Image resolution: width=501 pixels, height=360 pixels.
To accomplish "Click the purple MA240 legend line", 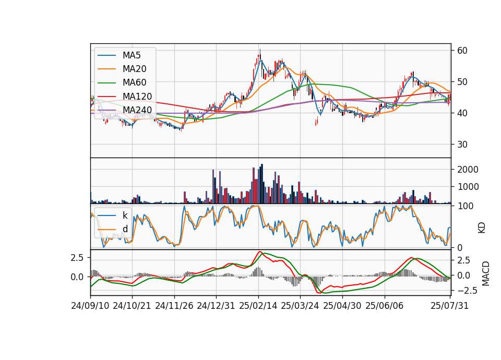I will point(106,110).
